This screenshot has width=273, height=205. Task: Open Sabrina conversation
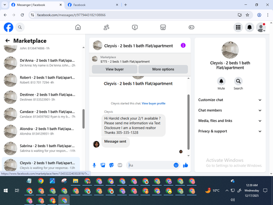pyautogui.click(x=41, y=148)
